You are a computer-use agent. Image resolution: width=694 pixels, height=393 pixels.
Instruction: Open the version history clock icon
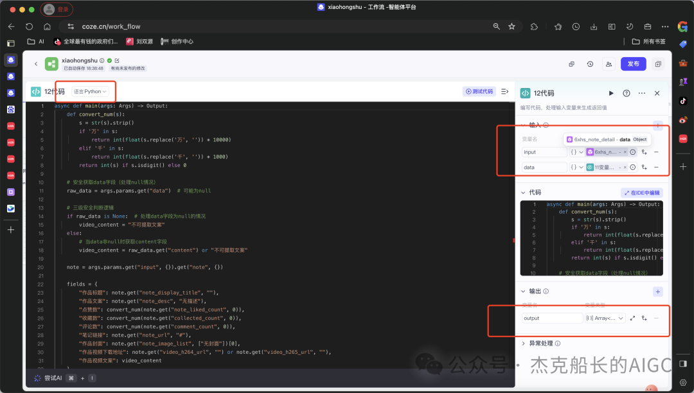coord(590,64)
